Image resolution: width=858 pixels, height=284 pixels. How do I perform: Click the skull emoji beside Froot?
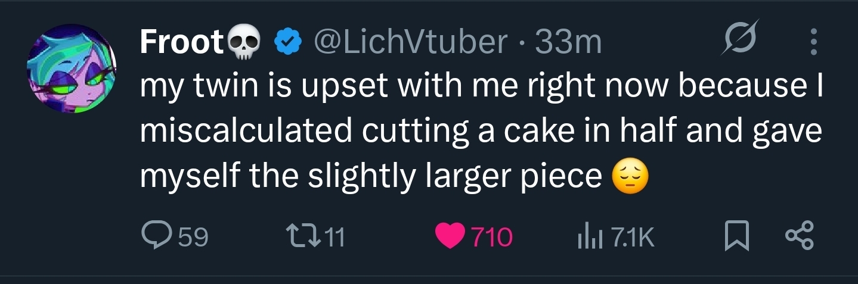pyautogui.click(x=245, y=43)
